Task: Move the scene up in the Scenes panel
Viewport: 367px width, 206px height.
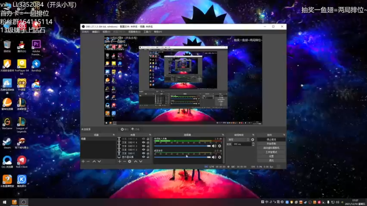Action: (94, 162)
